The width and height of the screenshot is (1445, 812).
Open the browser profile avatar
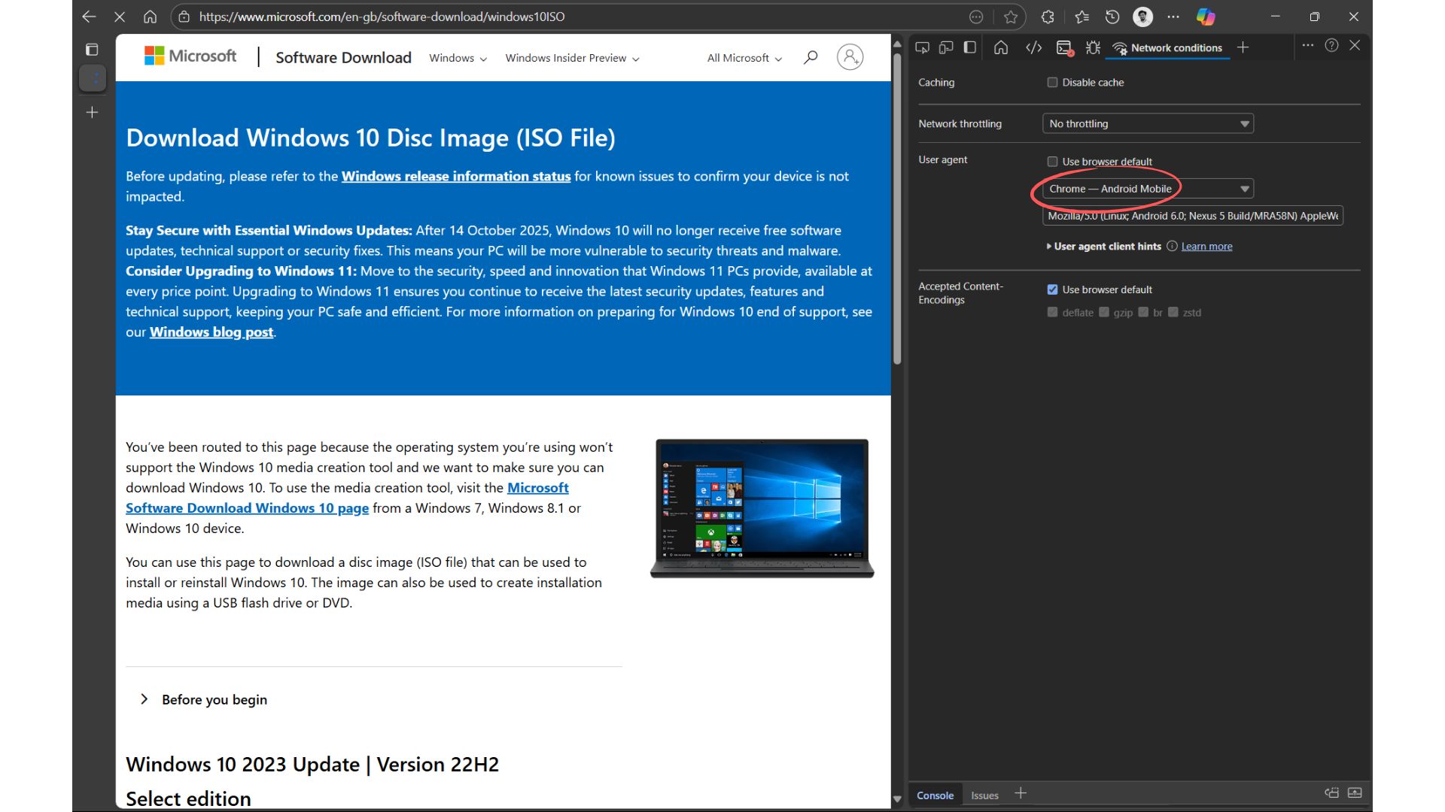(x=1142, y=17)
